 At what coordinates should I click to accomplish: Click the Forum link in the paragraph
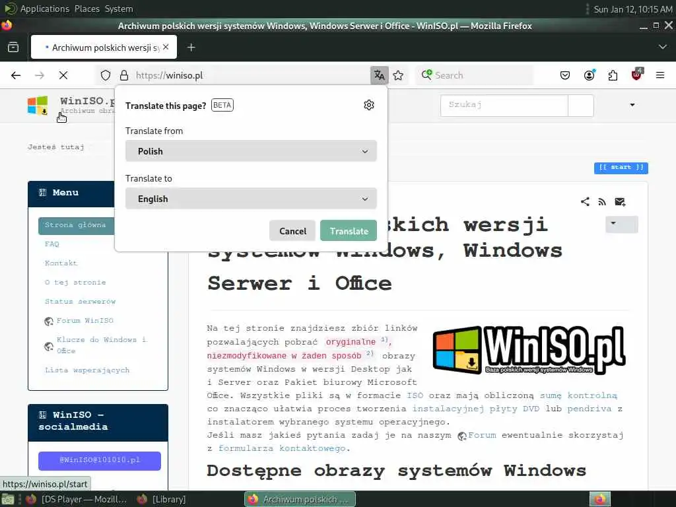pos(482,435)
